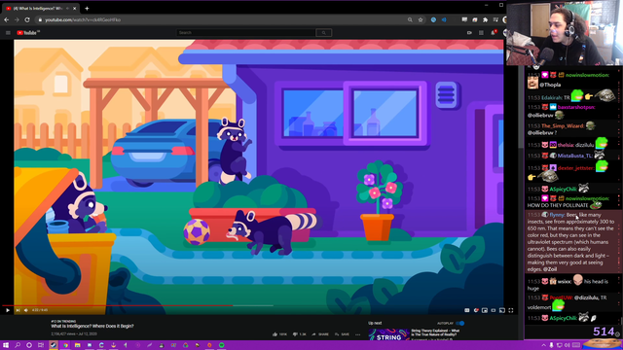This screenshot has height=350, width=623.
Task: Click the browser forward arrow
Action: [x=17, y=19]
